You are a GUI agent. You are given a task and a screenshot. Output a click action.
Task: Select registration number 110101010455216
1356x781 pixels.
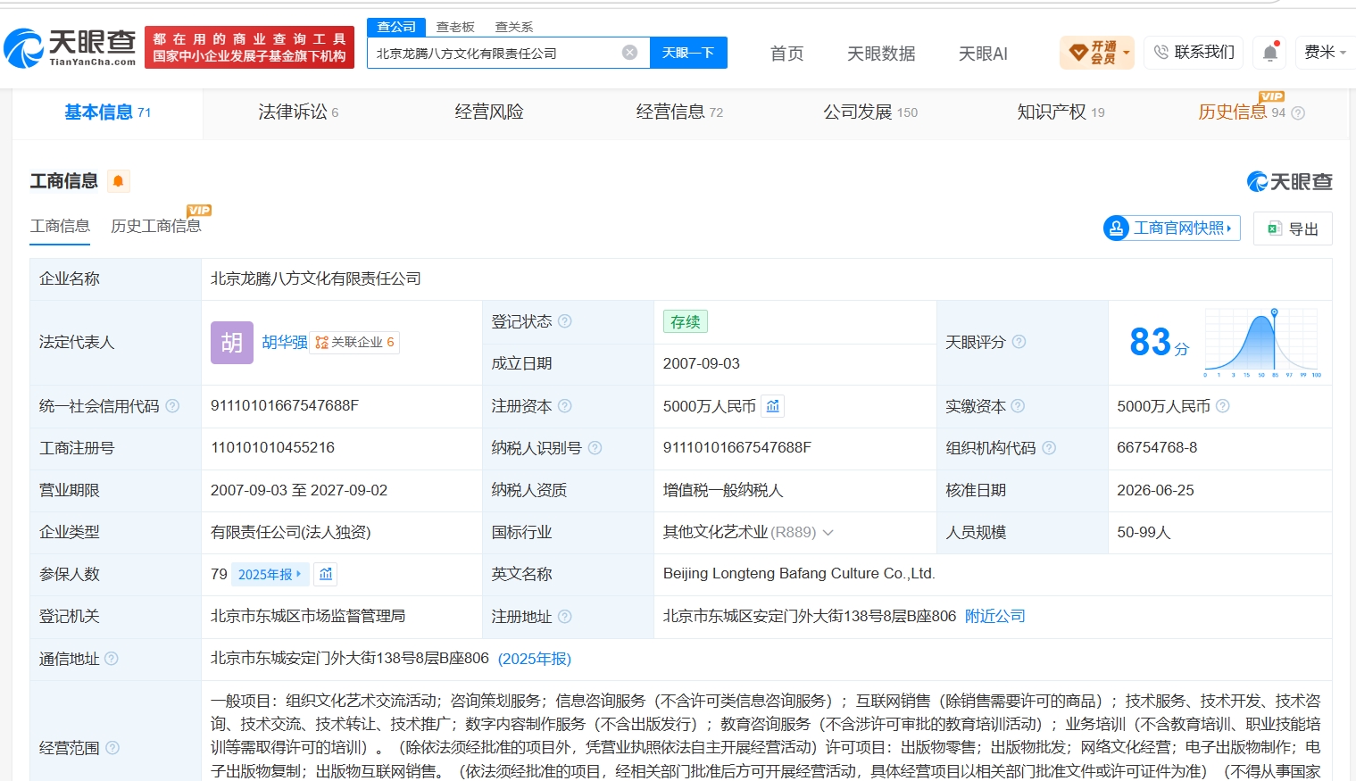coord(272,448)
